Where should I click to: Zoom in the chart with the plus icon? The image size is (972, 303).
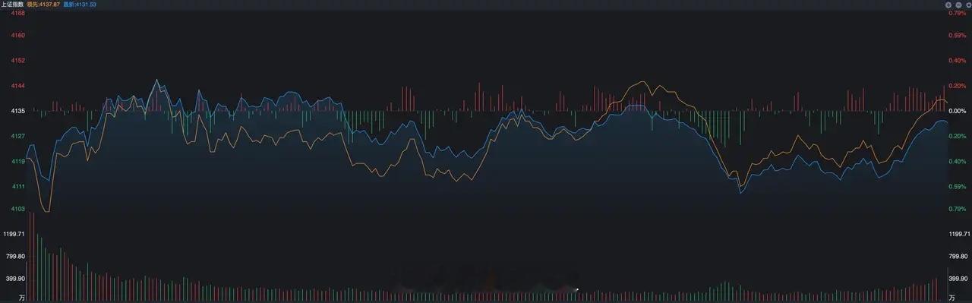tap(948, 5)
